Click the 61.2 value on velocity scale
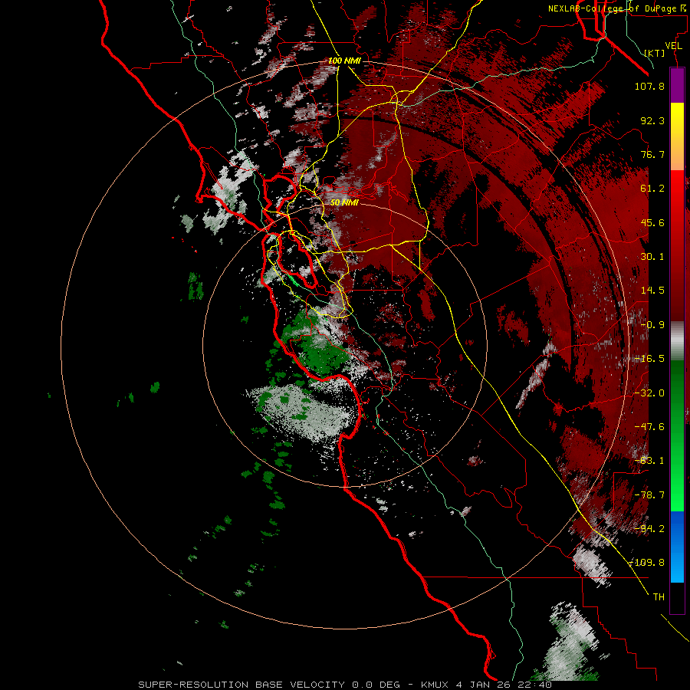This screenshot has width=690, height=690. pos(652,189)
